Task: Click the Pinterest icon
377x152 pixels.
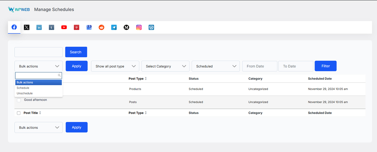Action: point(77,27)
